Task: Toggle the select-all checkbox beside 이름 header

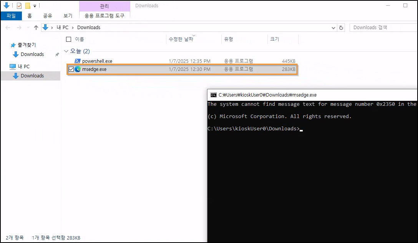Action: (x=69, y=39)
